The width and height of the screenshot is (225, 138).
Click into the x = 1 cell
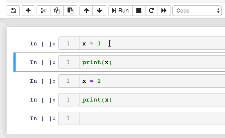pos(152,43)
